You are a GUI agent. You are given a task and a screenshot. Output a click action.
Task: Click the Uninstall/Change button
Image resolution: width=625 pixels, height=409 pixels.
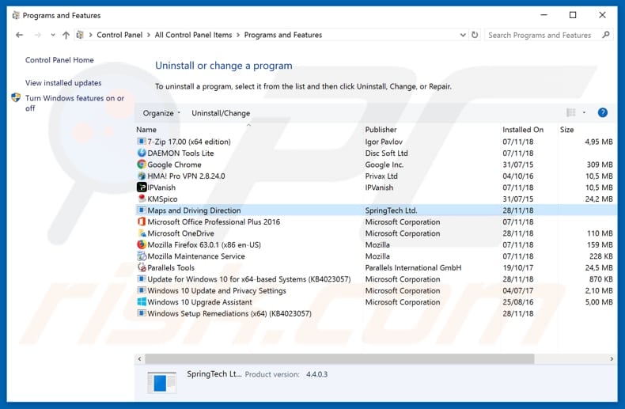(x=221, y=113)
